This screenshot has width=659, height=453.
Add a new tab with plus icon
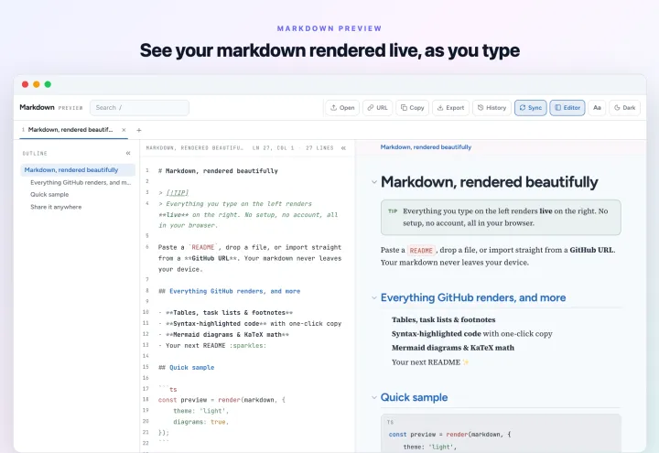coord(139,130)
